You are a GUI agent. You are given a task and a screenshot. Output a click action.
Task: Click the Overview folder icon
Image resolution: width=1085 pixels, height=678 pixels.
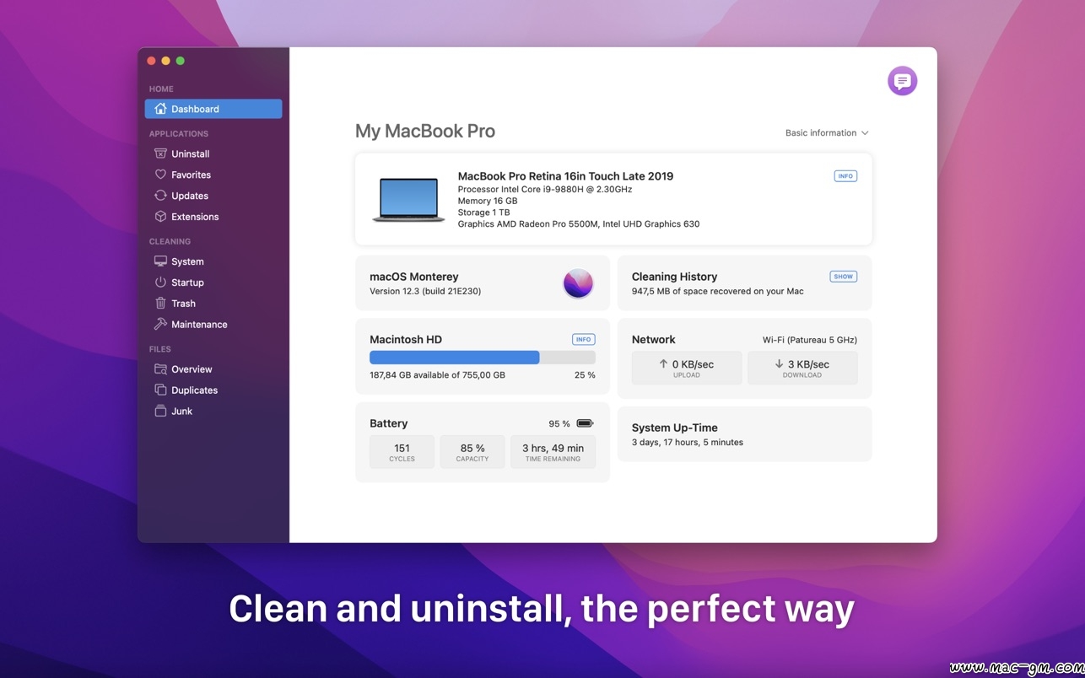[x=160, y=369]
